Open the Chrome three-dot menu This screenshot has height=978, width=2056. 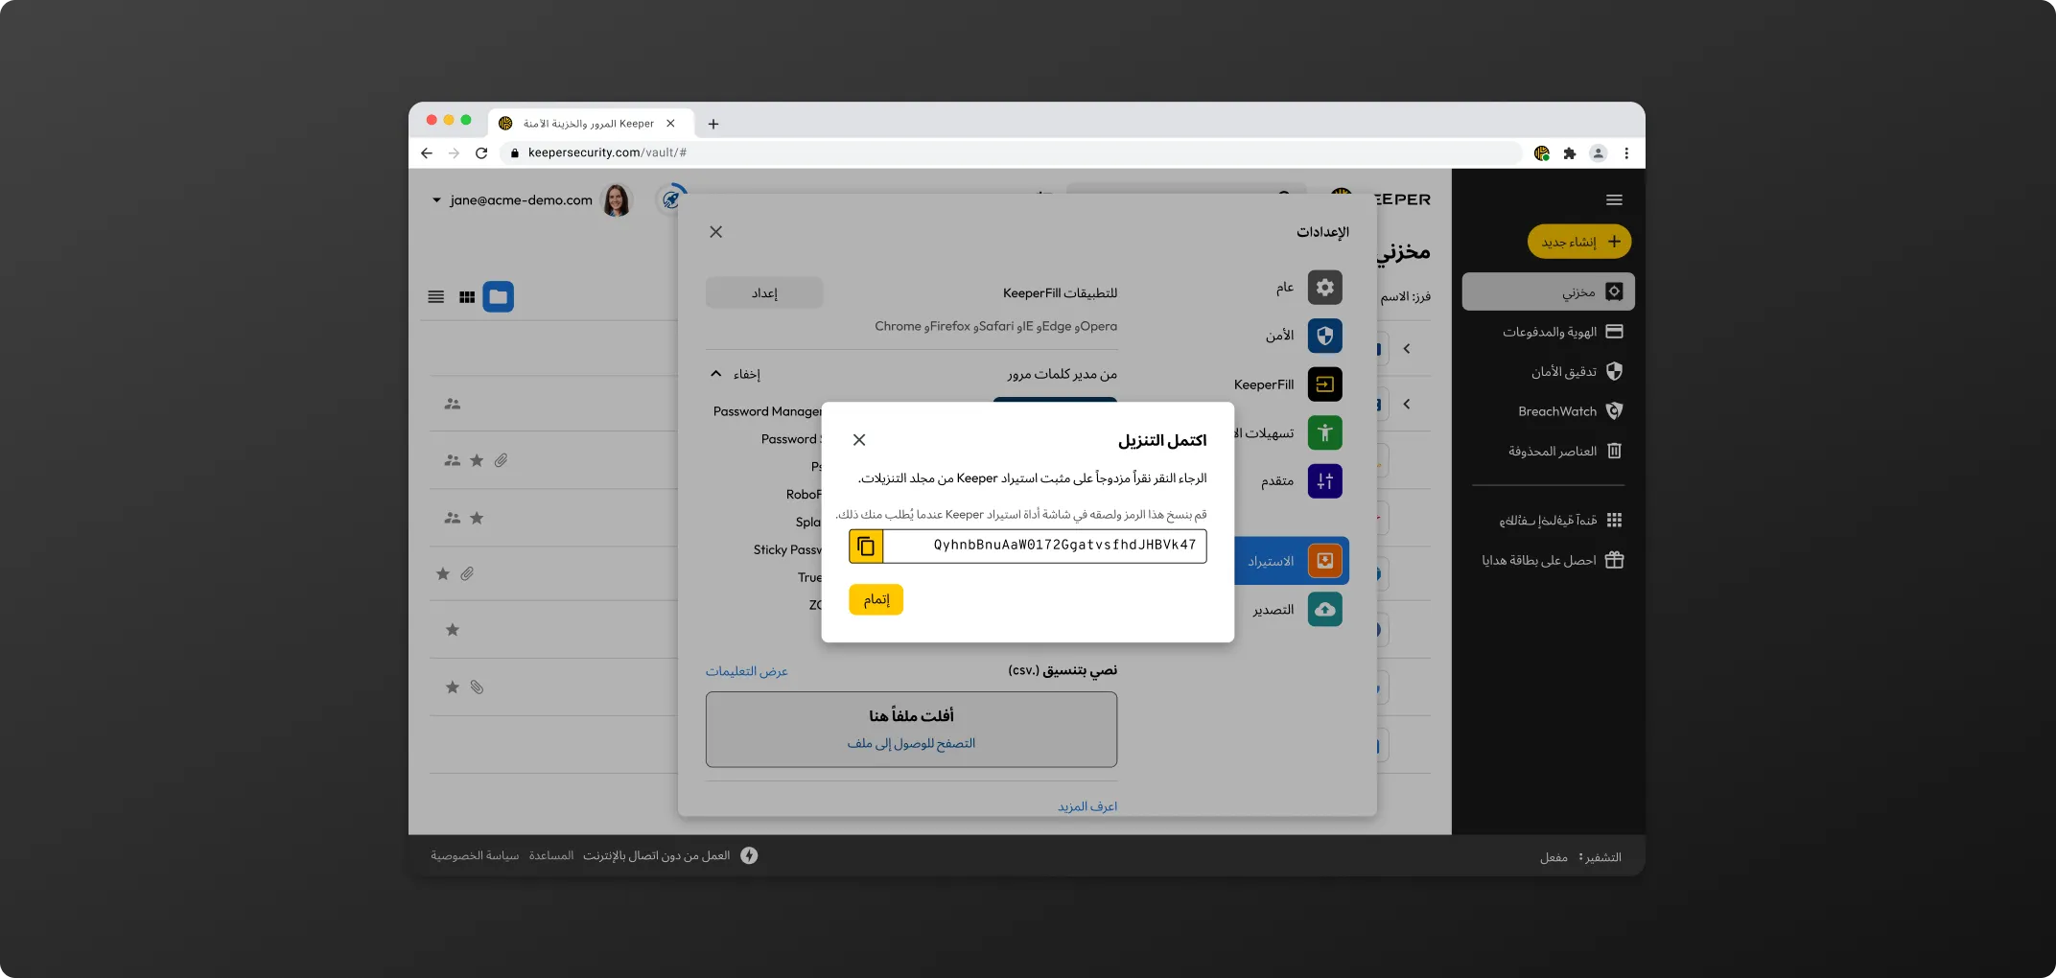point(1626,153)
